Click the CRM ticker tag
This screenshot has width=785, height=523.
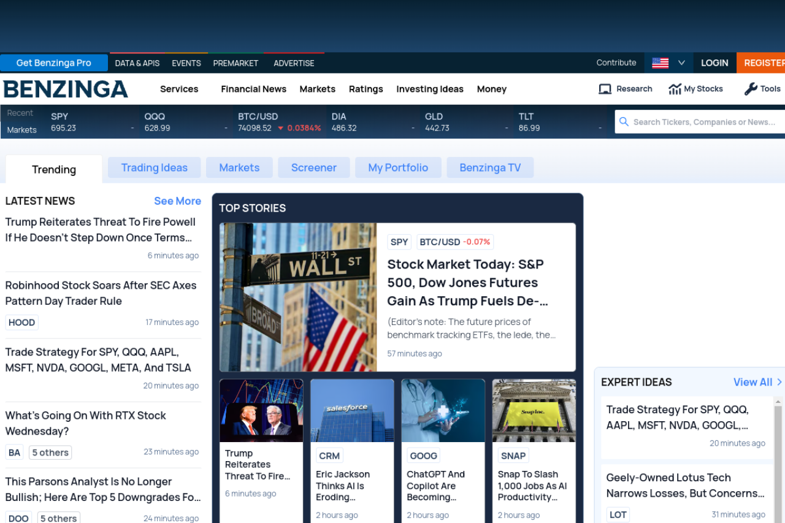(x=329, y=456)
